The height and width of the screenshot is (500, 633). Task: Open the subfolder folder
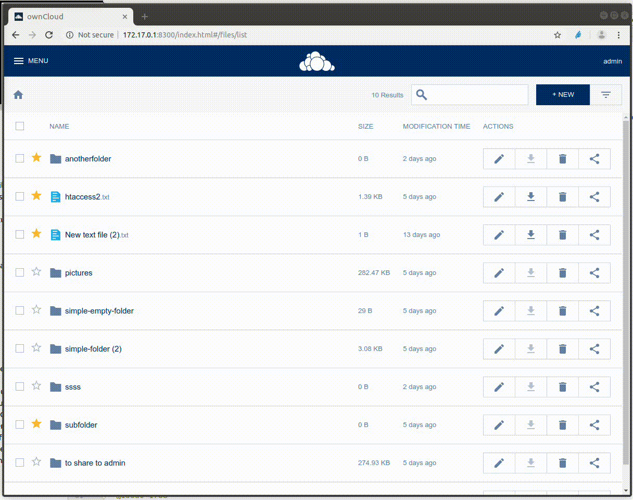(x=81, y=425)
